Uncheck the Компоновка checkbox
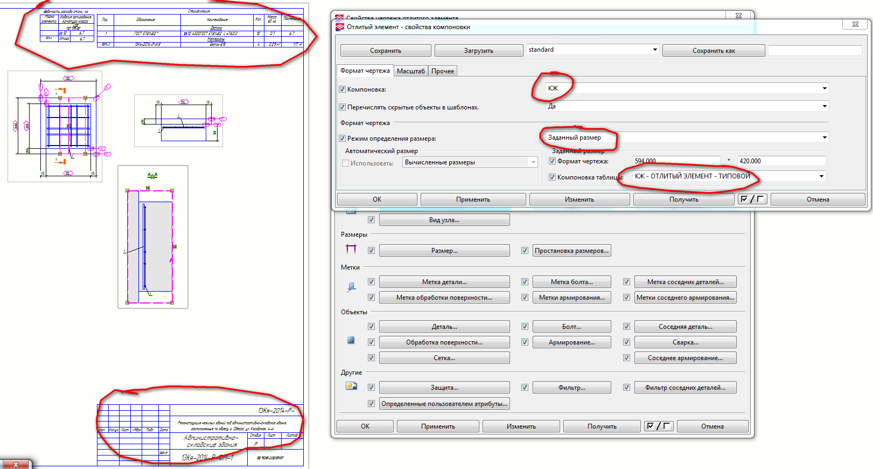This screenshot has height=469, width=873. (x=342, y=89)
